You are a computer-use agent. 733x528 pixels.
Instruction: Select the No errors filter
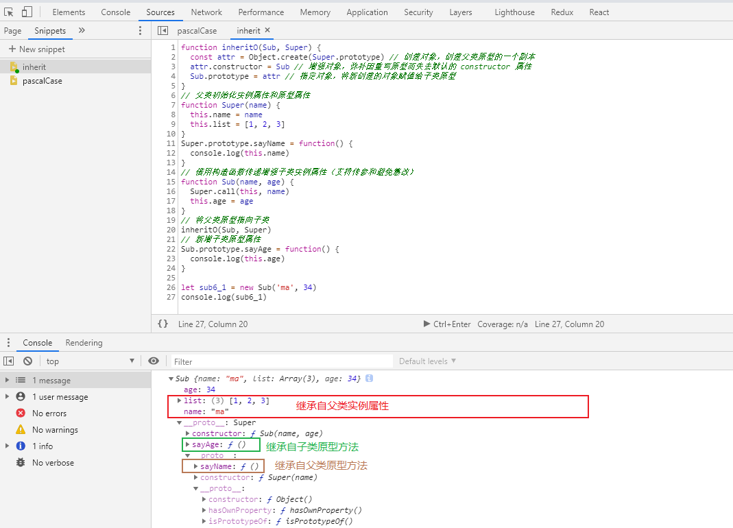(75, 413)
